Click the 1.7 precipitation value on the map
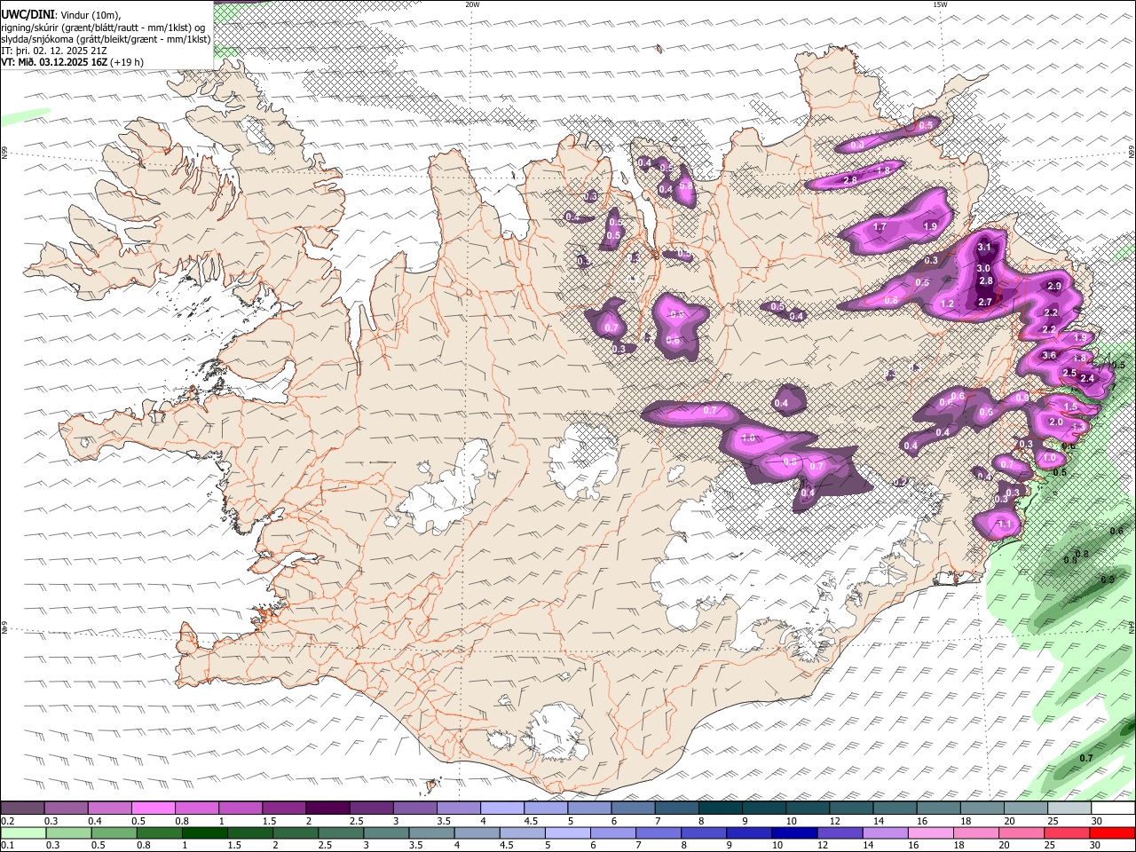 point(880,227)
